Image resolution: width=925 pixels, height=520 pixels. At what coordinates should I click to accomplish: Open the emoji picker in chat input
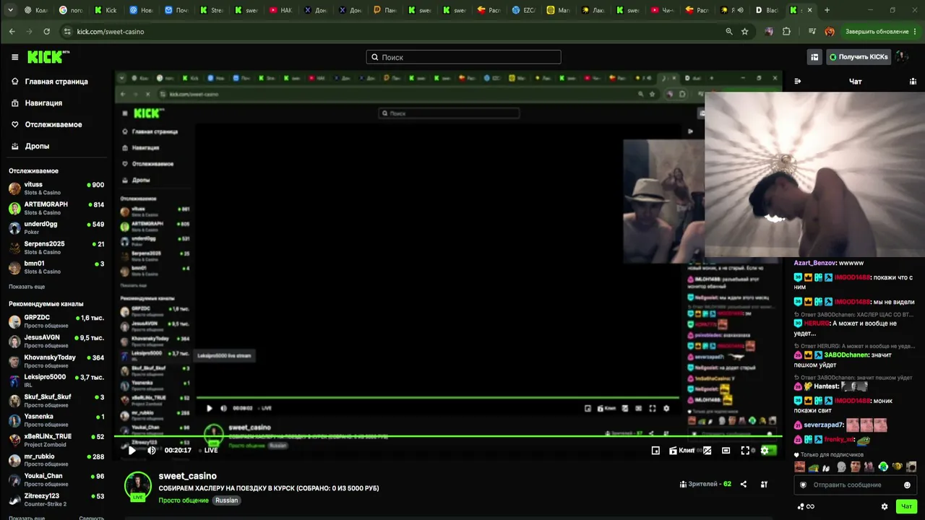point(907,485)
